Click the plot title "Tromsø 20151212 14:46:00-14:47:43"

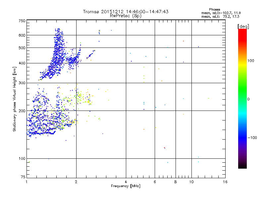click(x=126, y=12)
